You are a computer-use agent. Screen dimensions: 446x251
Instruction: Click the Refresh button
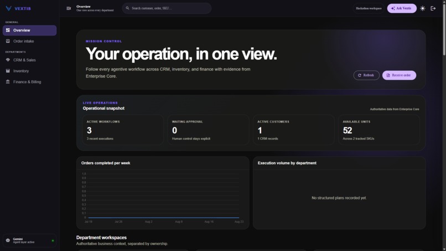click(x=366, y=75)
